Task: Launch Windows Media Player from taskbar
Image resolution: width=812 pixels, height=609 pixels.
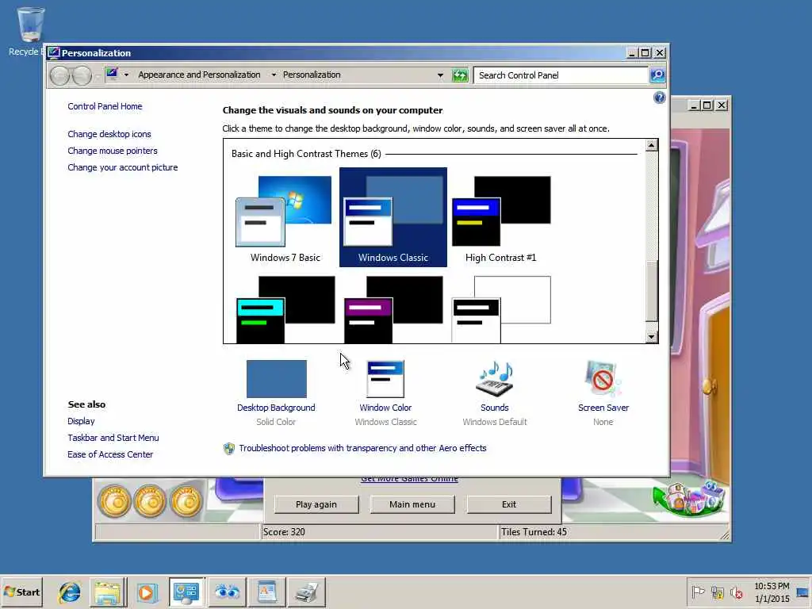Action: pos(146,592)
